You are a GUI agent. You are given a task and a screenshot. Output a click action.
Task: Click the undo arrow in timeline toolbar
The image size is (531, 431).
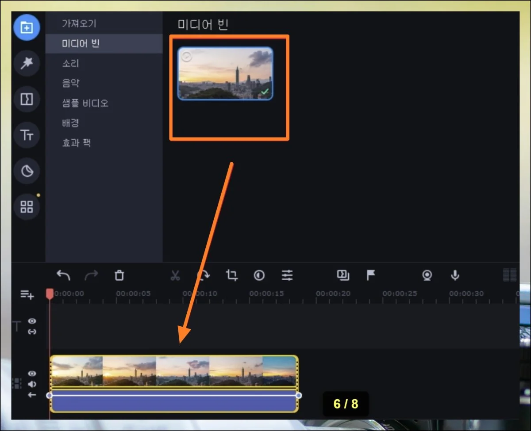(x=63, y=275)
